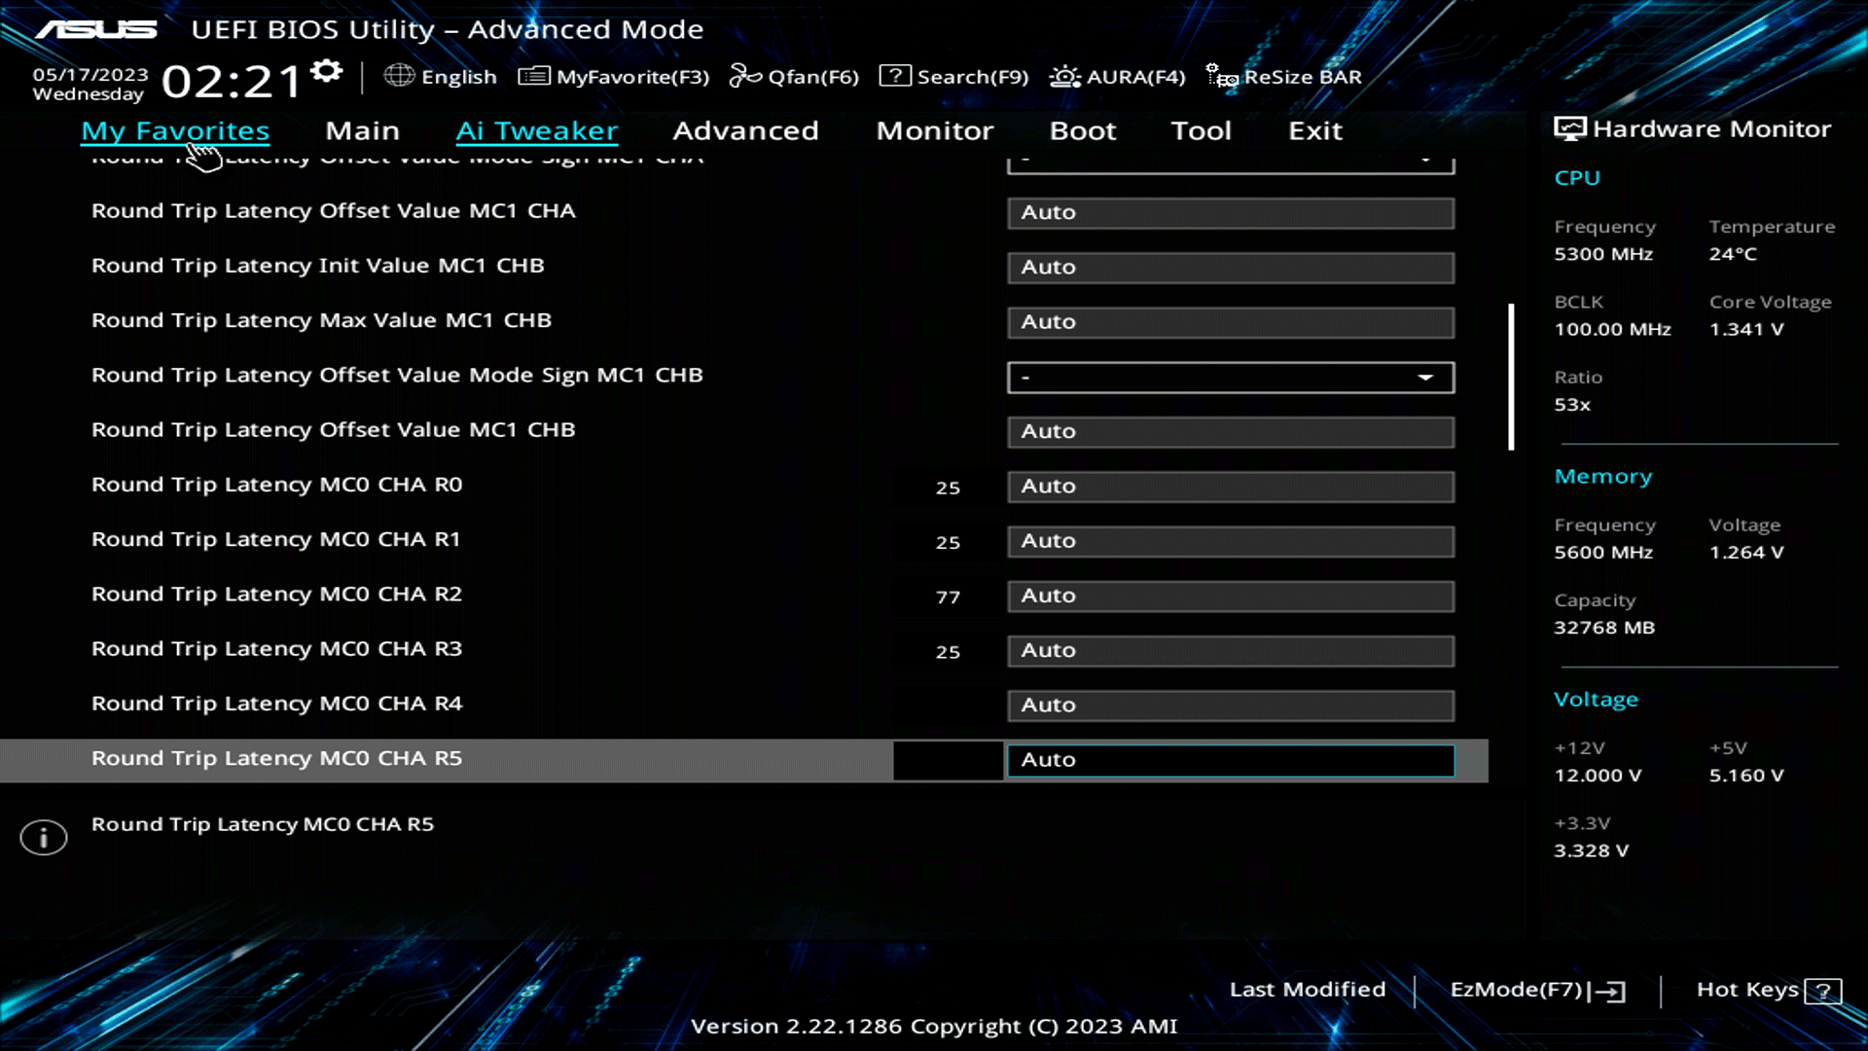Open AURA lighting settings
Screen dimensions: 1868x1051
pyautogui.click(x=1116, y=76)
